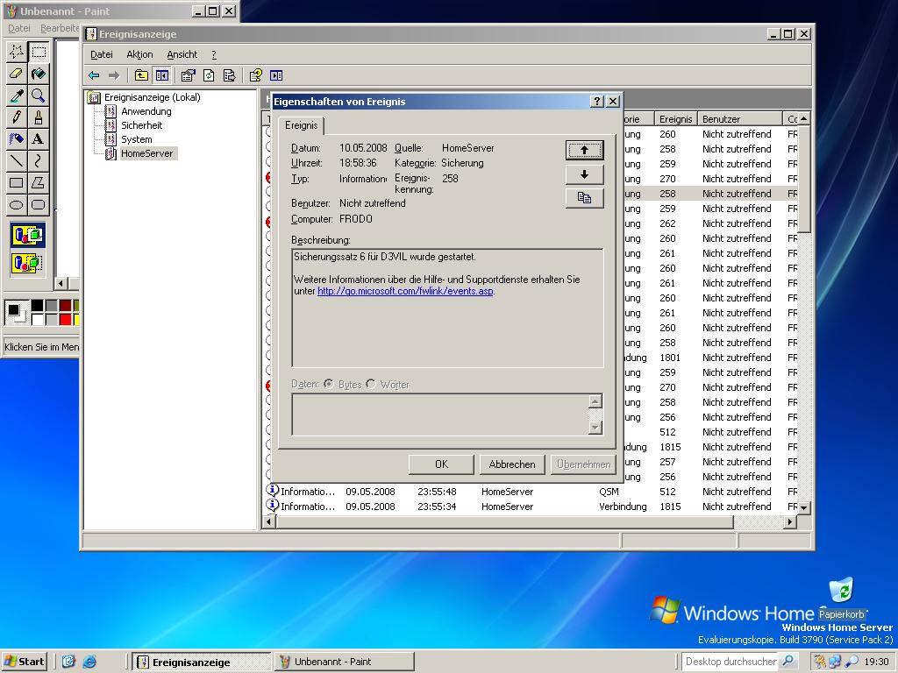Click the dialog's question mark help button
The image size is (898, 673).
[x=596, y=102]
